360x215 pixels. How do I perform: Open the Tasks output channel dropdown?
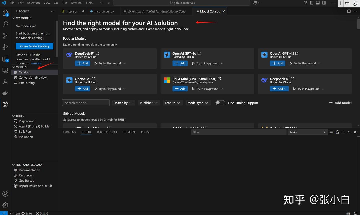[308, 132]
